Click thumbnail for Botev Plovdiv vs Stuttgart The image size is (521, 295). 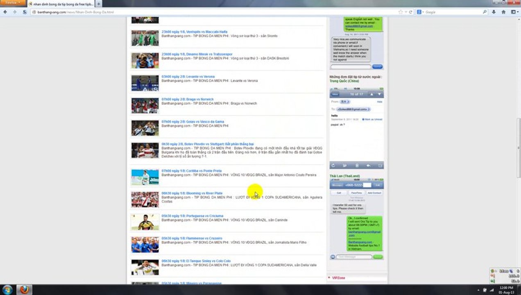(145, 150)
